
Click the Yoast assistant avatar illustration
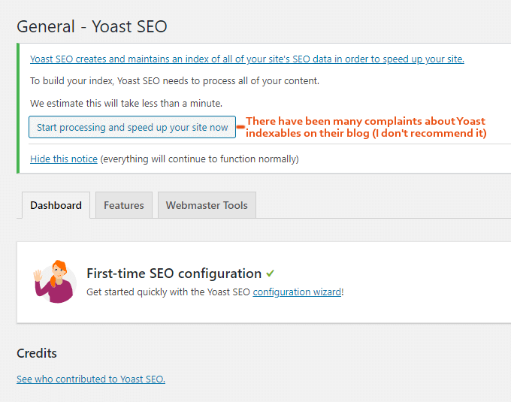click(x=55, y=282)
